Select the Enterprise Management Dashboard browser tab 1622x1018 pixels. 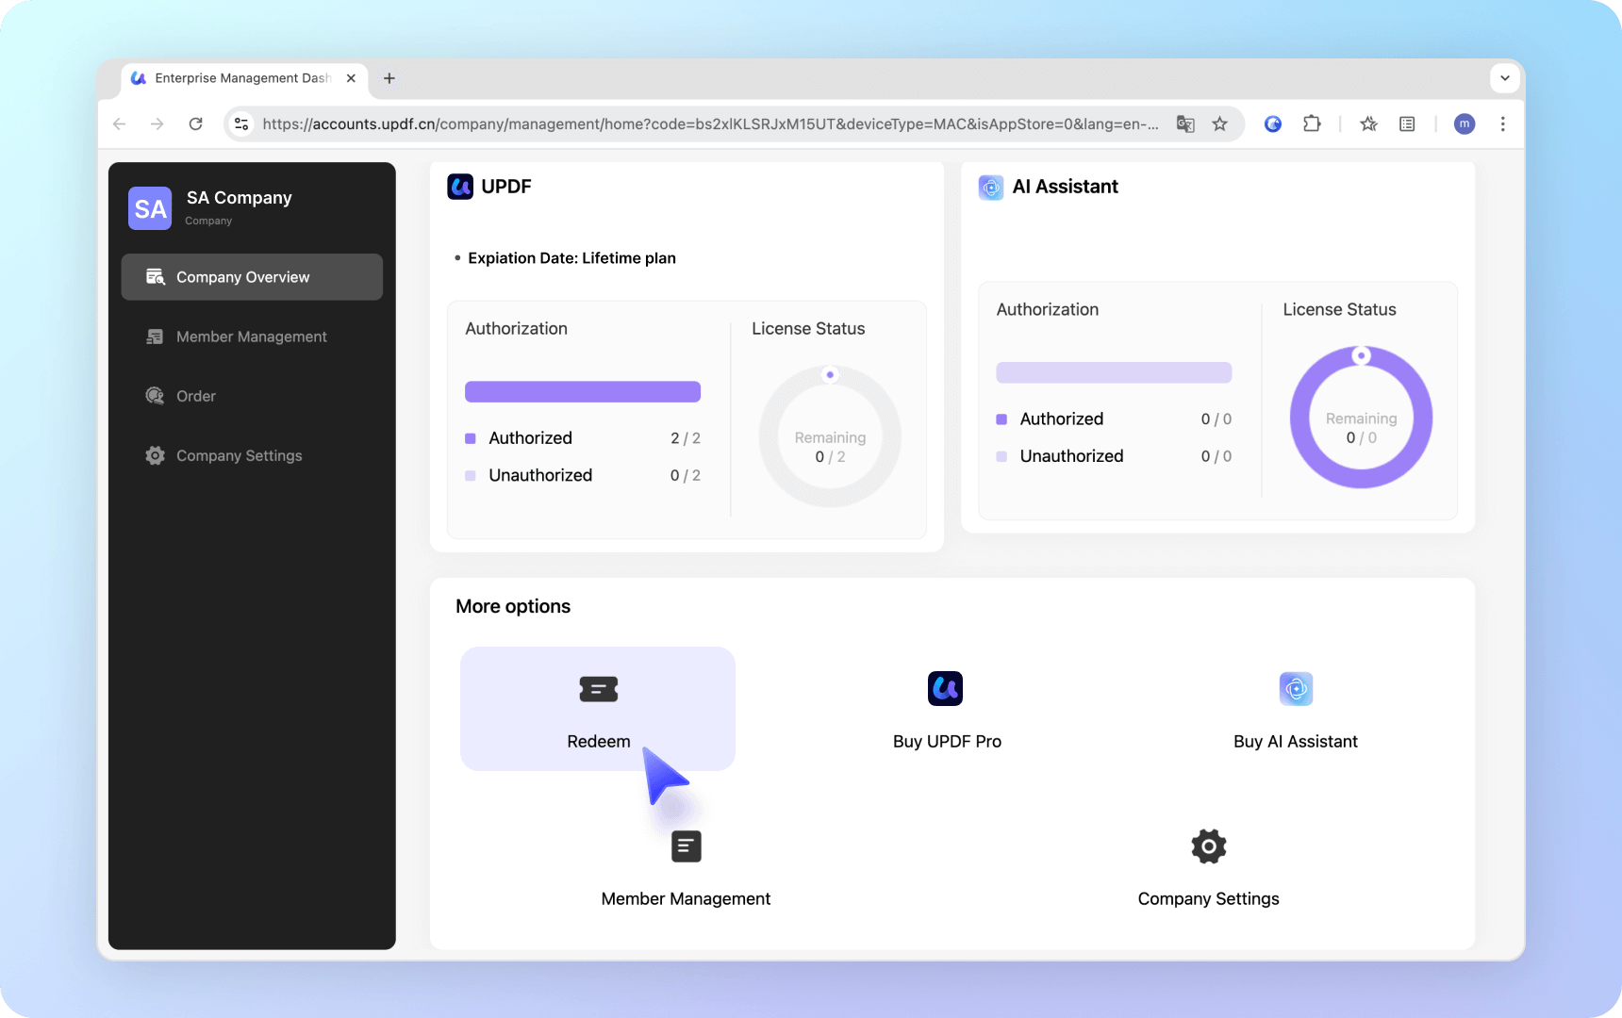(x=243, y=78)
